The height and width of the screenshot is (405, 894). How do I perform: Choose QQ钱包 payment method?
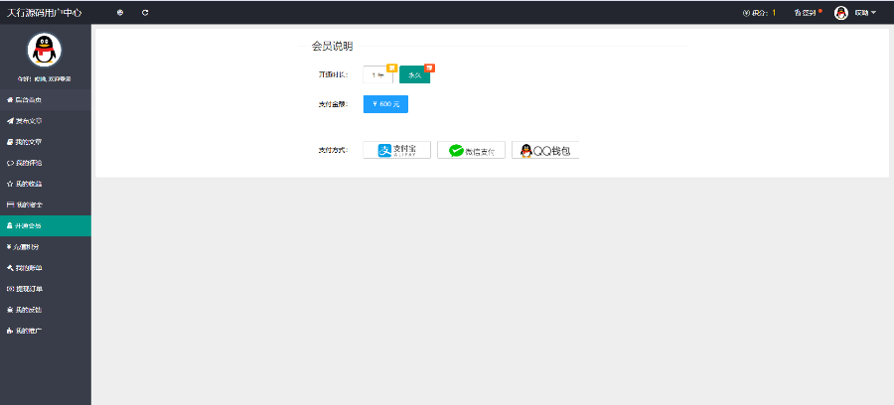(545, 150)
